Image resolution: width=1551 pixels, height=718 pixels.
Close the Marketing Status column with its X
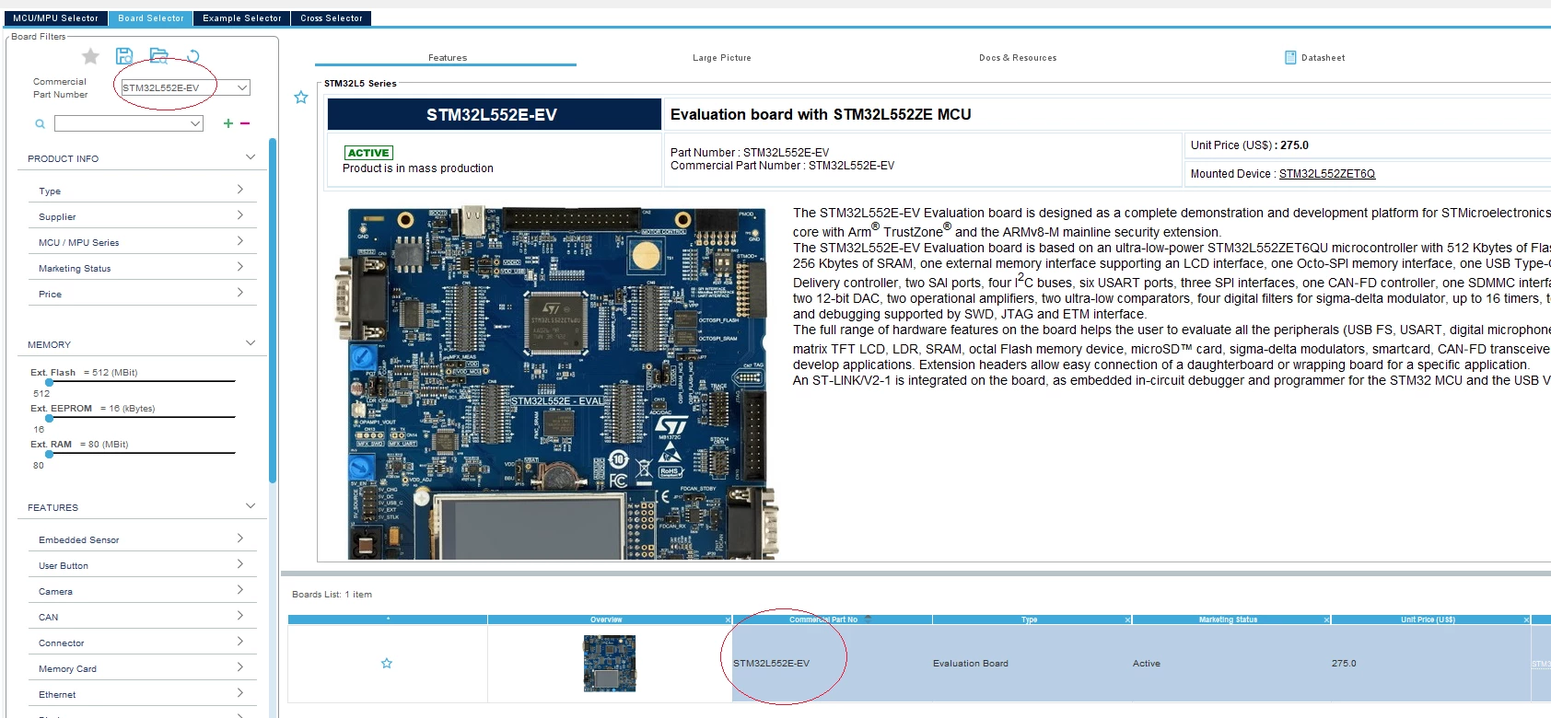1326,620
